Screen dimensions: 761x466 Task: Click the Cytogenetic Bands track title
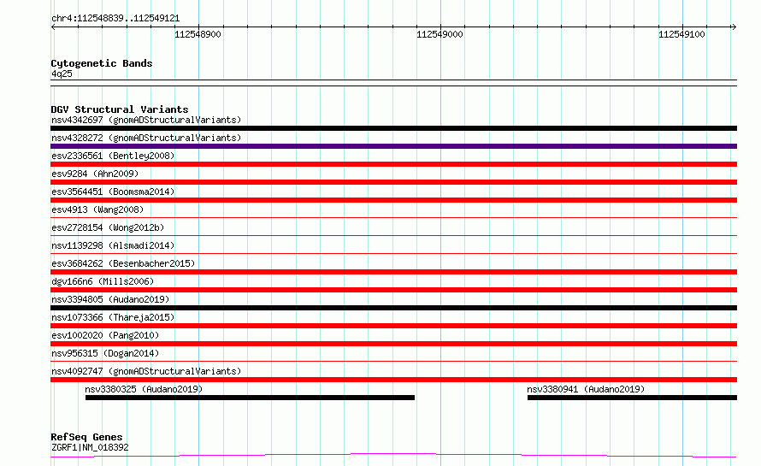(102, 63)
